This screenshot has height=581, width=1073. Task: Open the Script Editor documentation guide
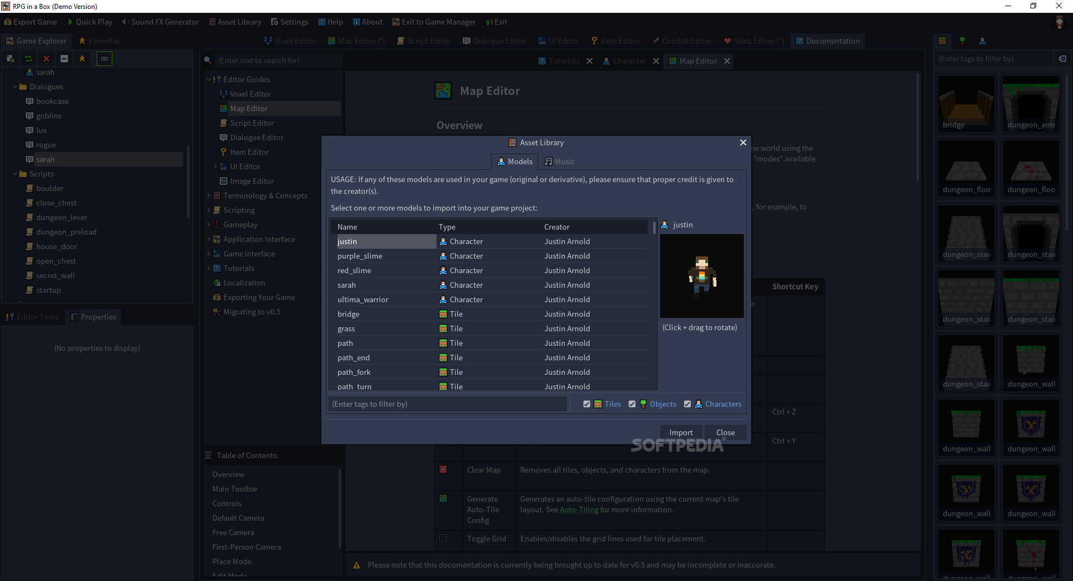[x=251, y=123]
